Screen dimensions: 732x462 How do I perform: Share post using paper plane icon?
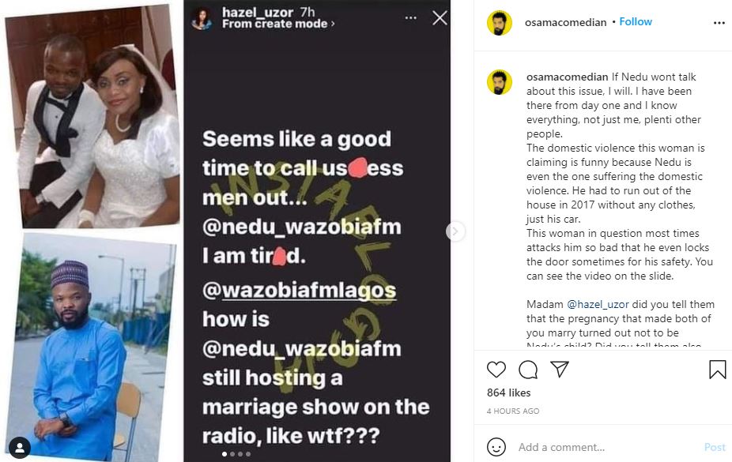559,370
